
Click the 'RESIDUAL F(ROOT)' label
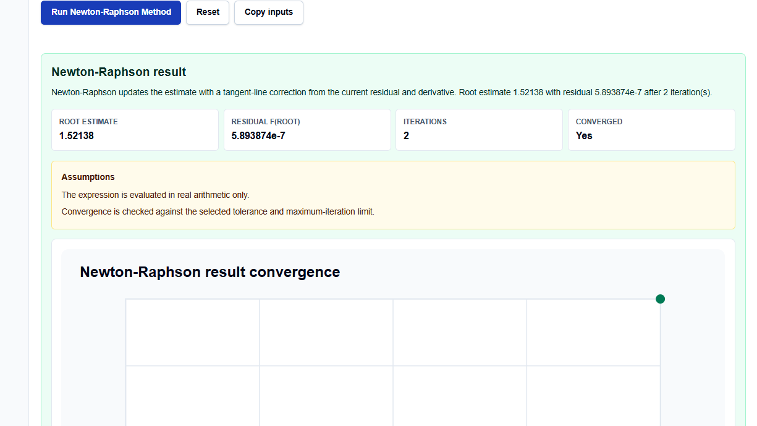click(266, 122)
